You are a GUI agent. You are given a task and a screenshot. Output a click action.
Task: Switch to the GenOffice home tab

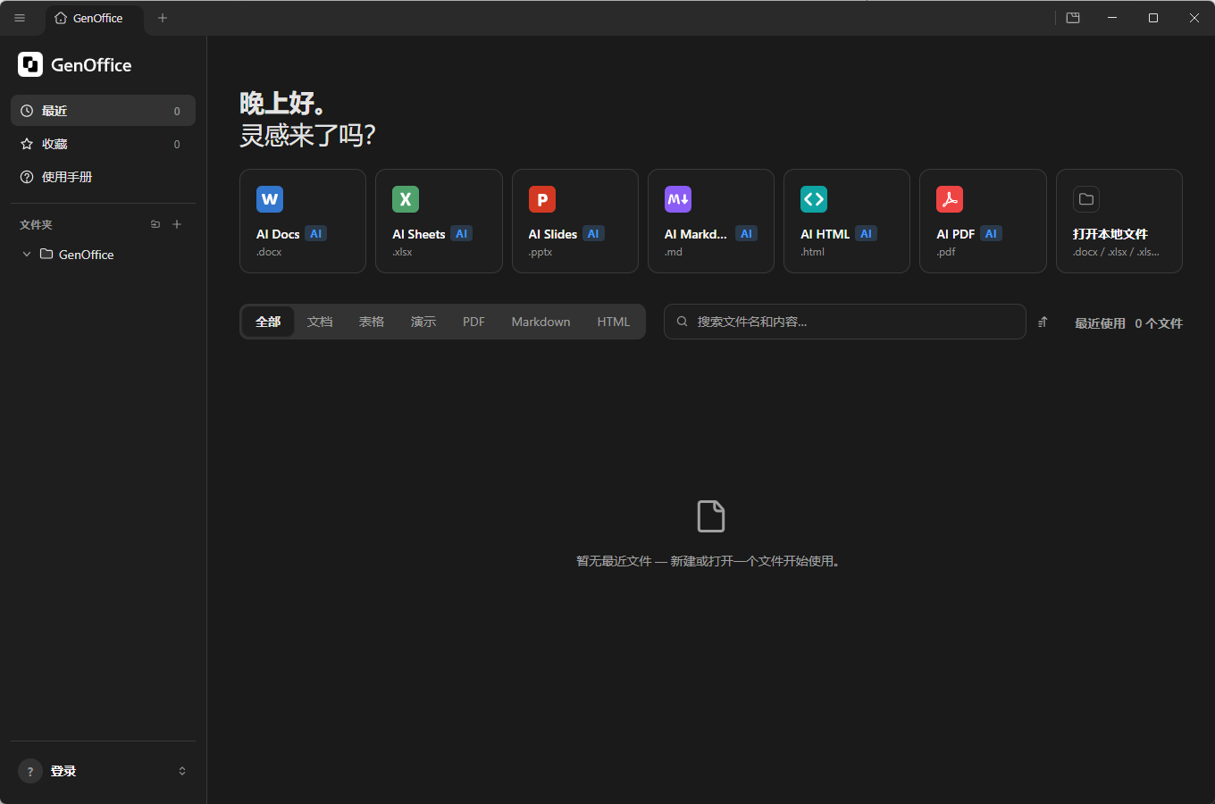(94, 18)
